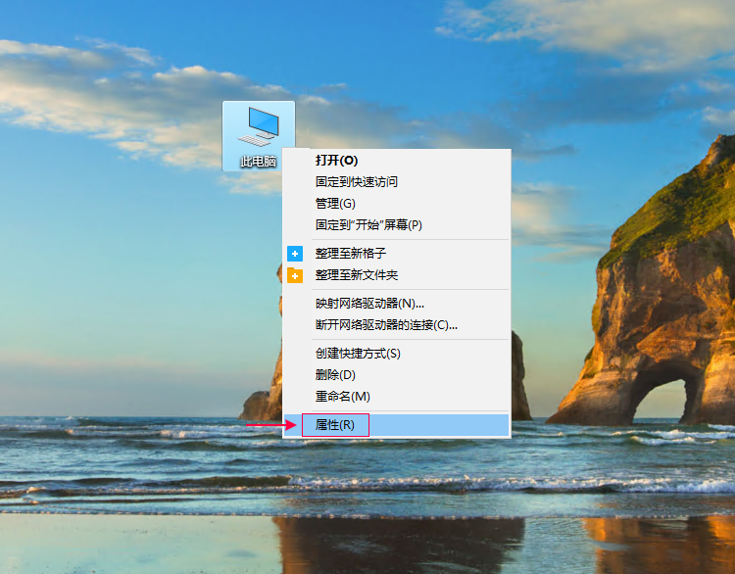The height and width of the screenshot is (574, 735).
Task: Choose 重命名(M) menu entry
Action: (397, 397)
